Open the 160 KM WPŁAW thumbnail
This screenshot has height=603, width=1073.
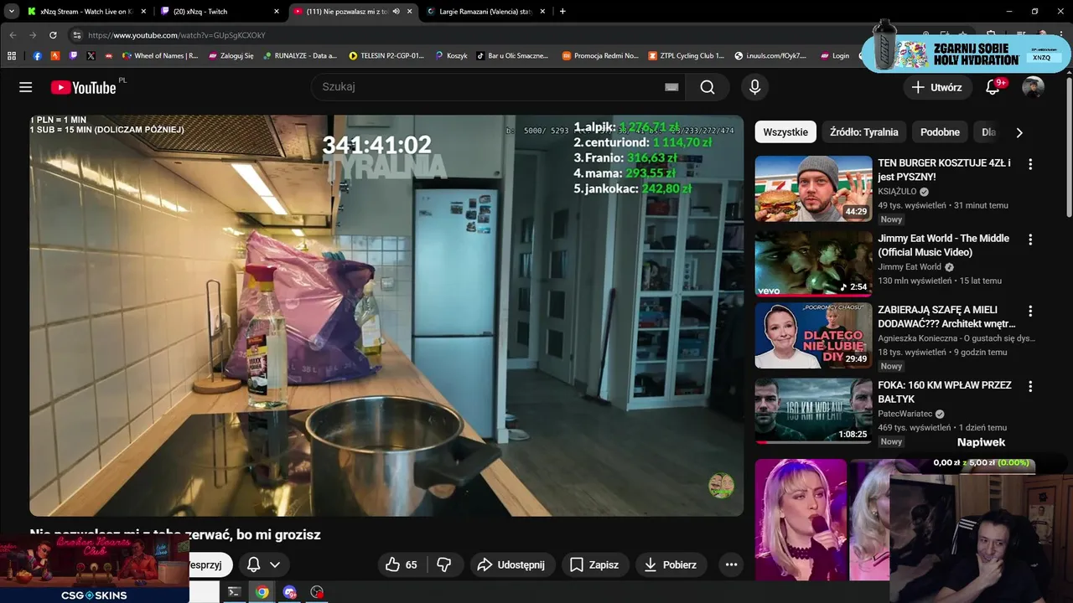(x=813, y=410)
